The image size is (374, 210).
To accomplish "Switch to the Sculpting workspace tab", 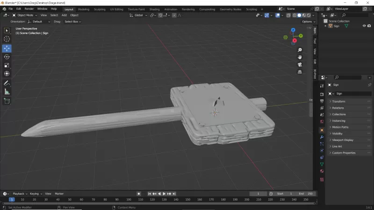I will 100,9.
